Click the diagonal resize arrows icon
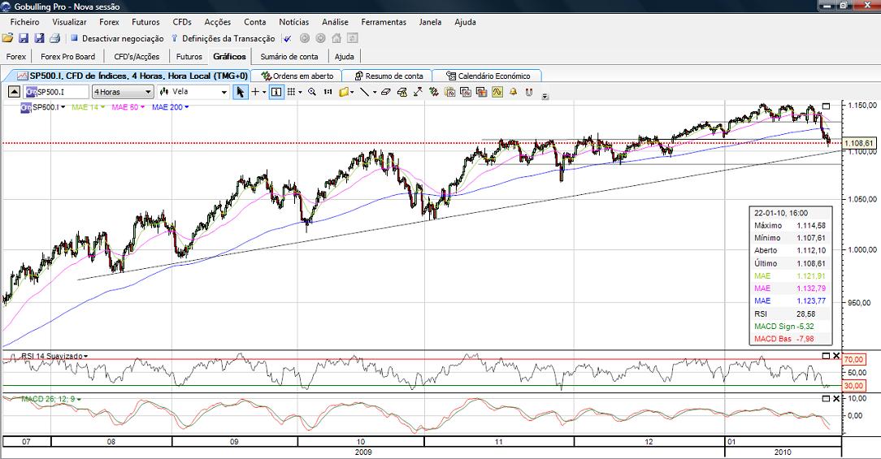 pyautogui.click(x=418, y=92)
